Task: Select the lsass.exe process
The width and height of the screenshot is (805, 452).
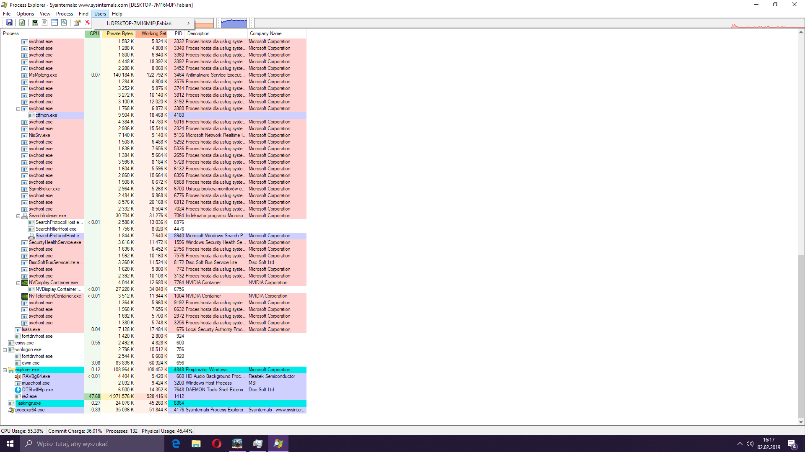Action: 31,329
